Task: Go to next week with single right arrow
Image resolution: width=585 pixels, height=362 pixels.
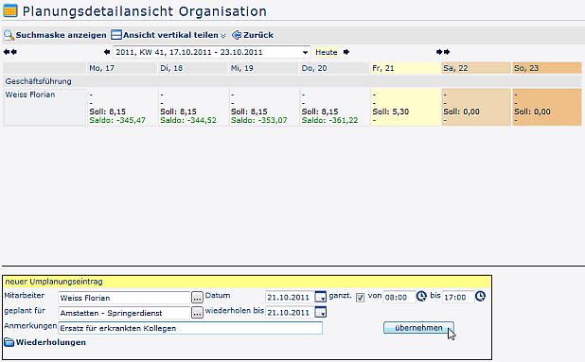Action: tap(346, 52)
